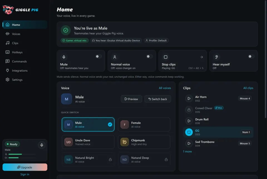
Task: Click the microphone input level bar
Action: (x=22, y=154)
